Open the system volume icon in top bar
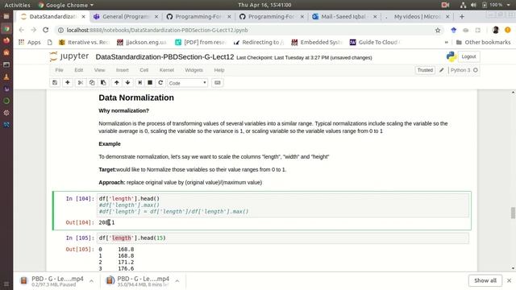Viewport: 516px width, 290px height. tap(473, 5)
